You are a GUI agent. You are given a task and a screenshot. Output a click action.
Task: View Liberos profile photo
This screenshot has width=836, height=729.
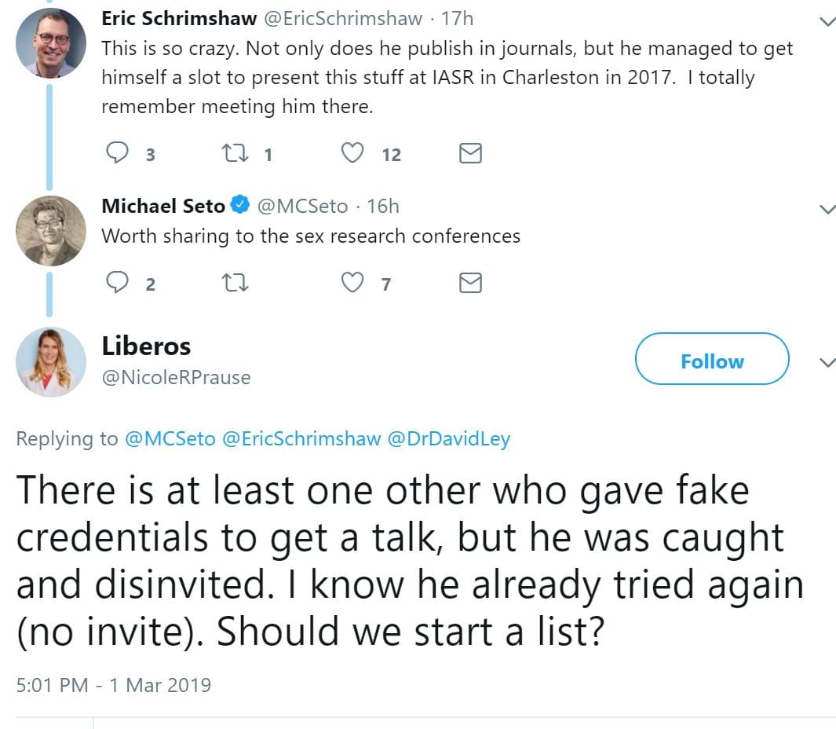pos(51,361)
